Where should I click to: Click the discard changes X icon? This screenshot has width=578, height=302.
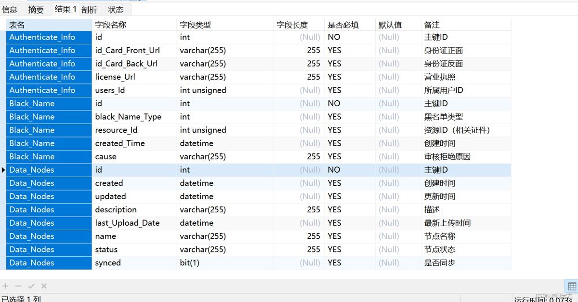[x=44, y=286]
